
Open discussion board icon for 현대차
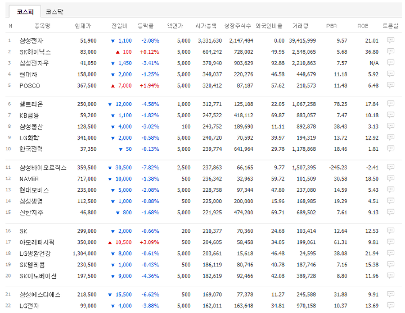click(390, 73)
